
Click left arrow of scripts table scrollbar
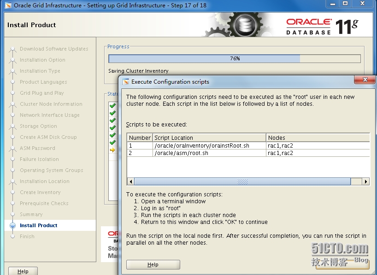[130, 182]
